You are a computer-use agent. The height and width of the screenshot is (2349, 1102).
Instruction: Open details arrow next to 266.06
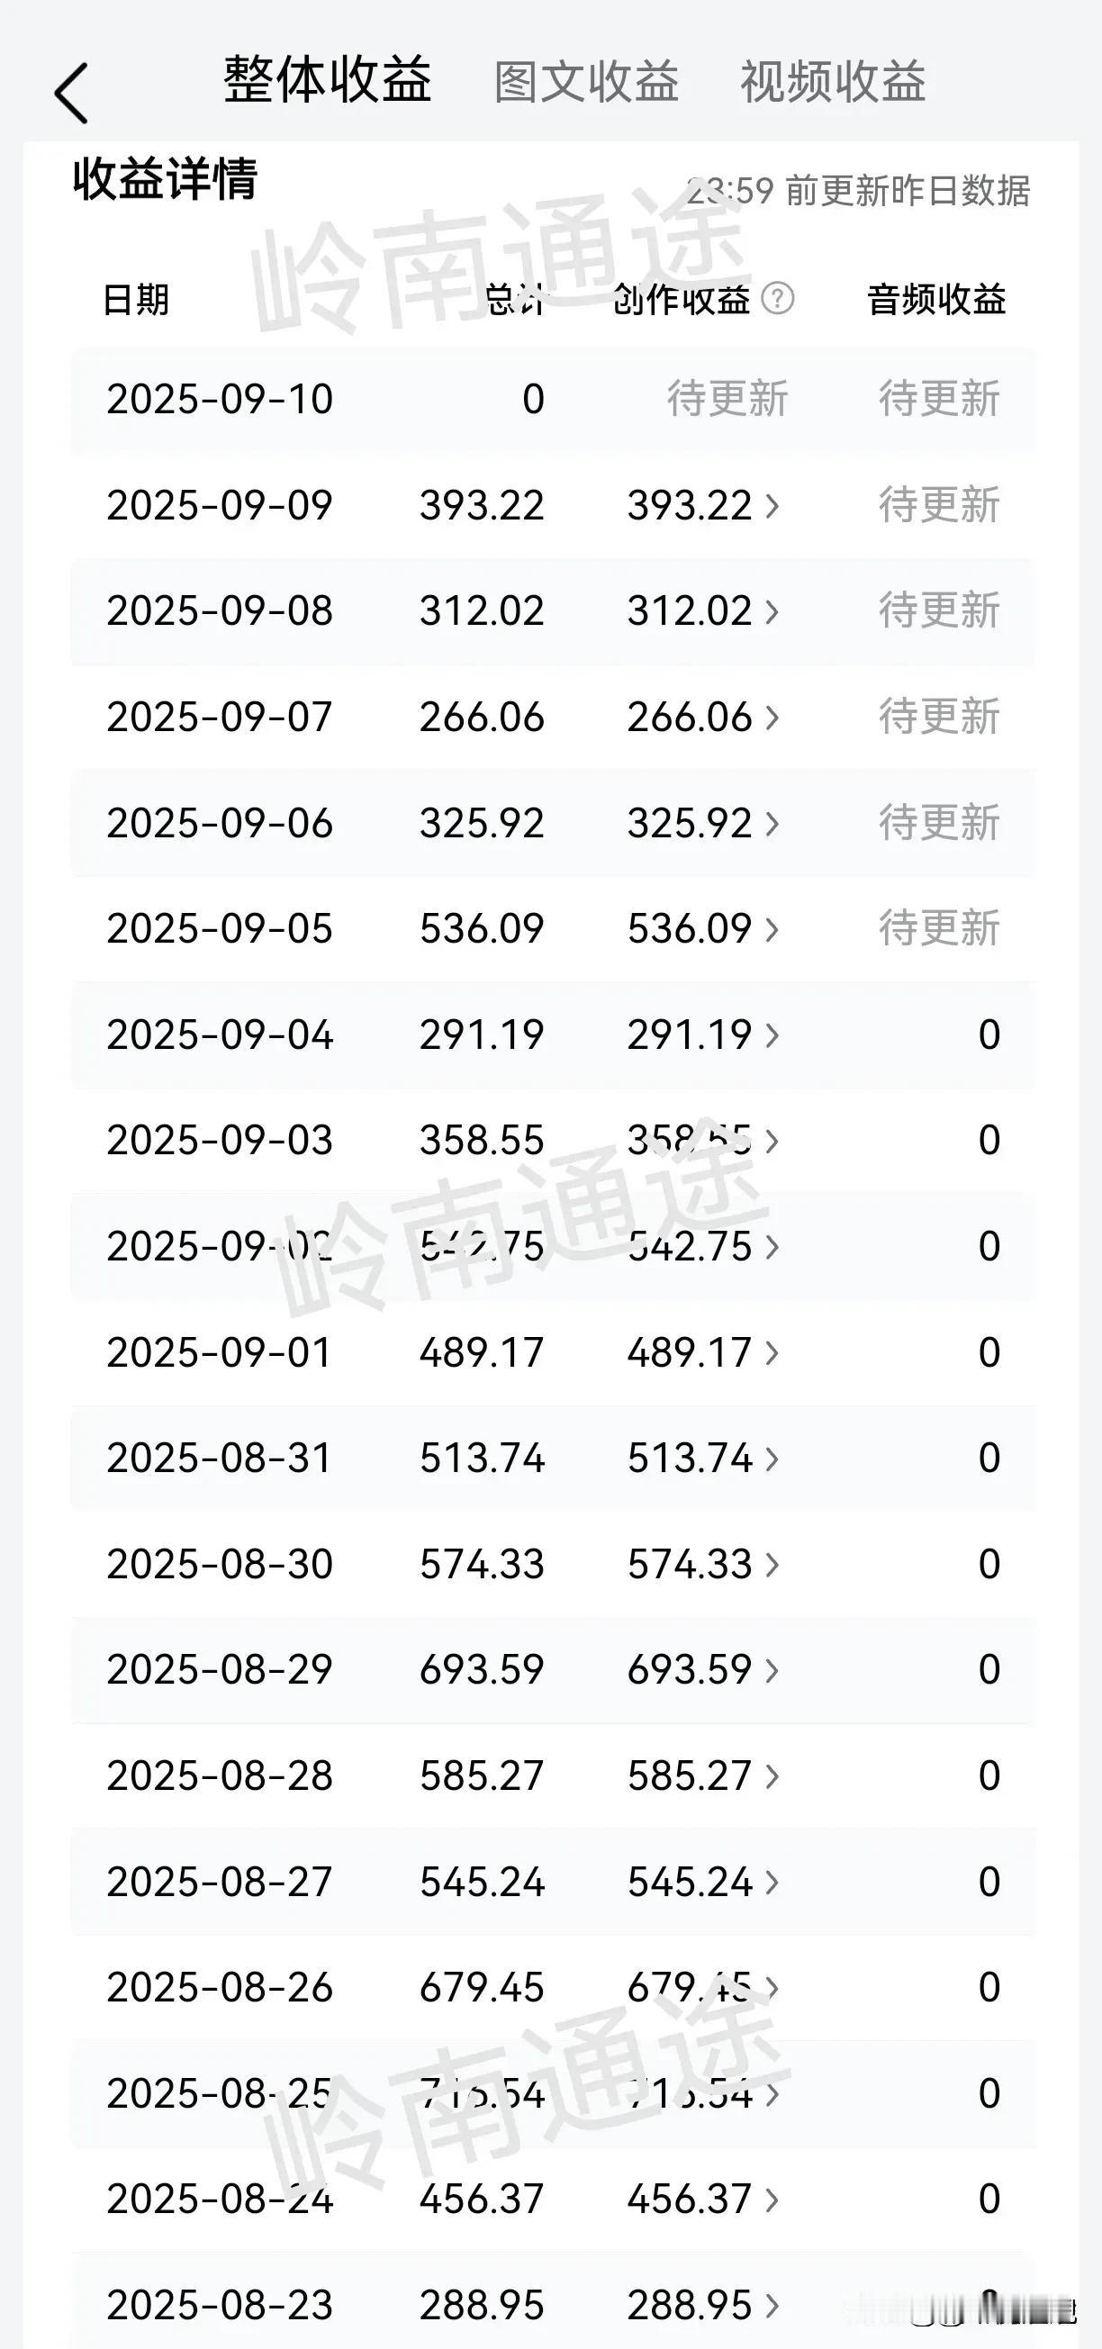pos(772,717)
